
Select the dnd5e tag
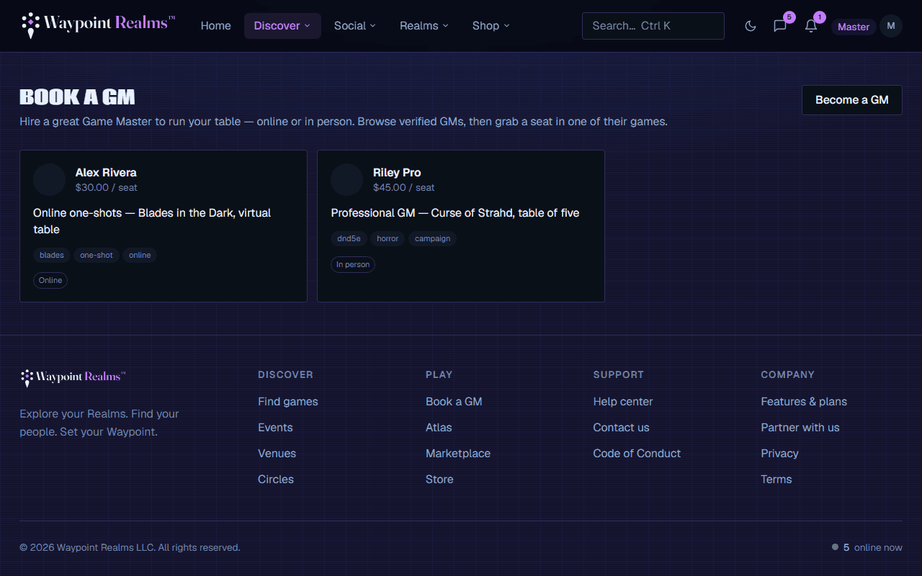click(x=349, y=238)
